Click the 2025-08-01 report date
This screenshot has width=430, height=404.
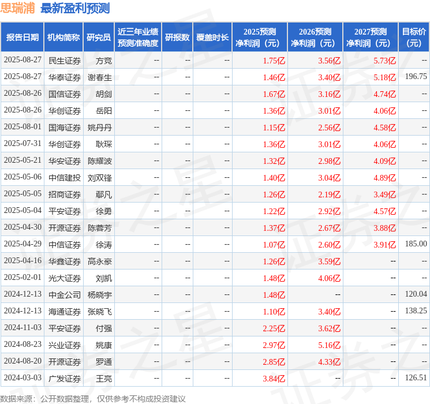tap(23, 127)
